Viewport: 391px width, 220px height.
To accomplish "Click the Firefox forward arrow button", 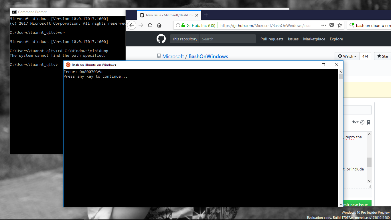I will pyautogui.click(x=141, y=25).
